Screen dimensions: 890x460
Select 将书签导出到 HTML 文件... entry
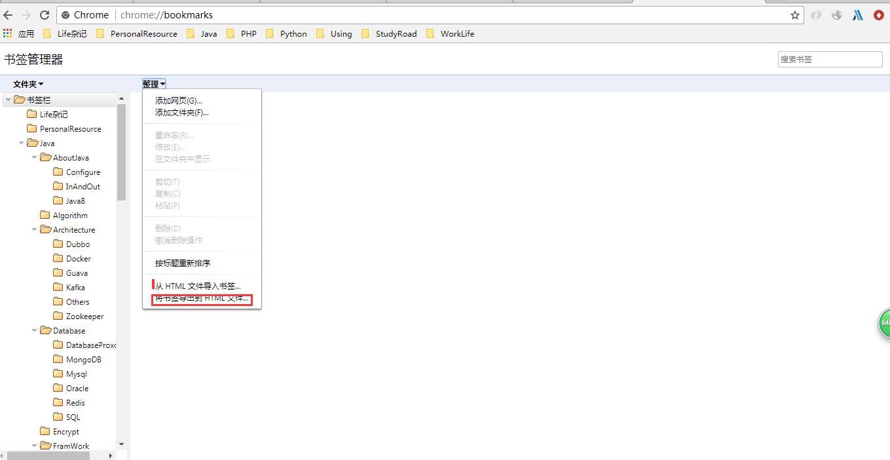point(202,299)
